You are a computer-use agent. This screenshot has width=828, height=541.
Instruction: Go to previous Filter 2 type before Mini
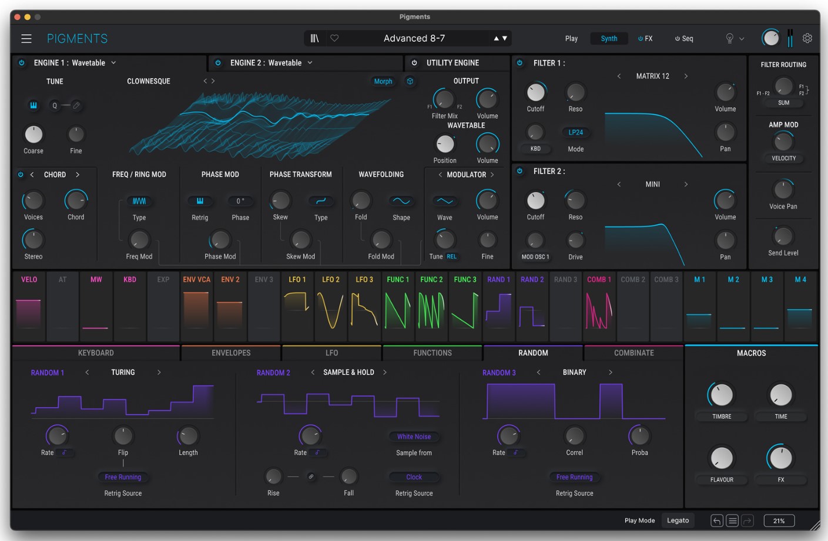(x=619, y=184)
